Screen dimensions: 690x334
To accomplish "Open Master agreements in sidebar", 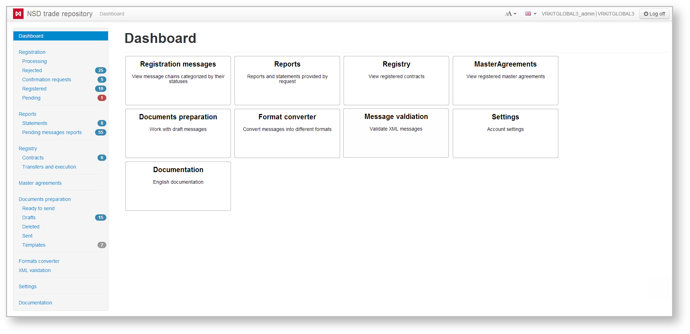I will (x=40, y=183).
